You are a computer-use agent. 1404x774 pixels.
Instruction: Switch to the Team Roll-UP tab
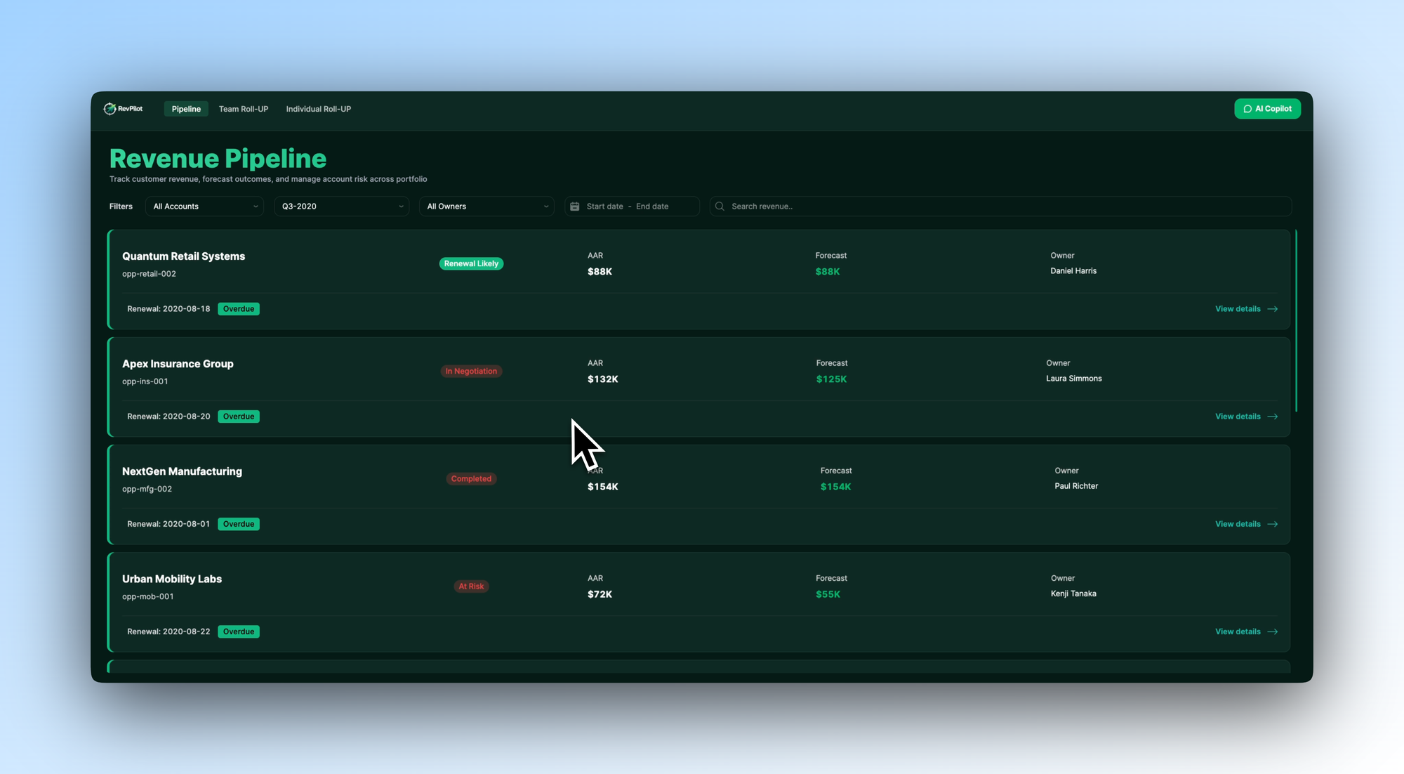[244, 108]
